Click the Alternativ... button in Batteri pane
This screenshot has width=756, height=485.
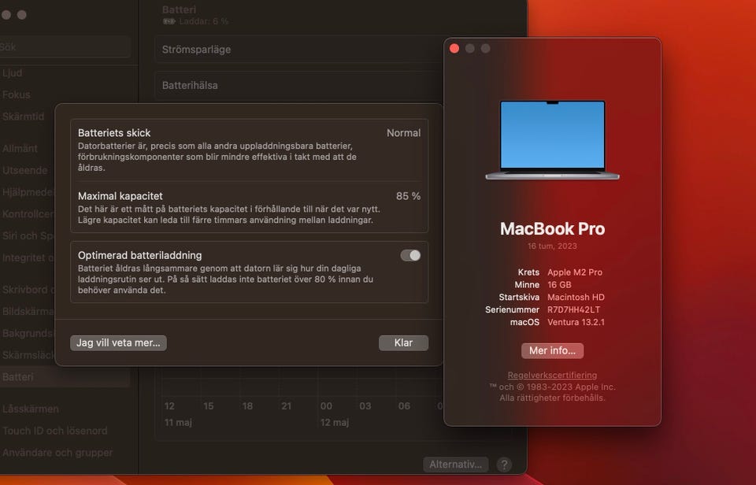[456, 465]
